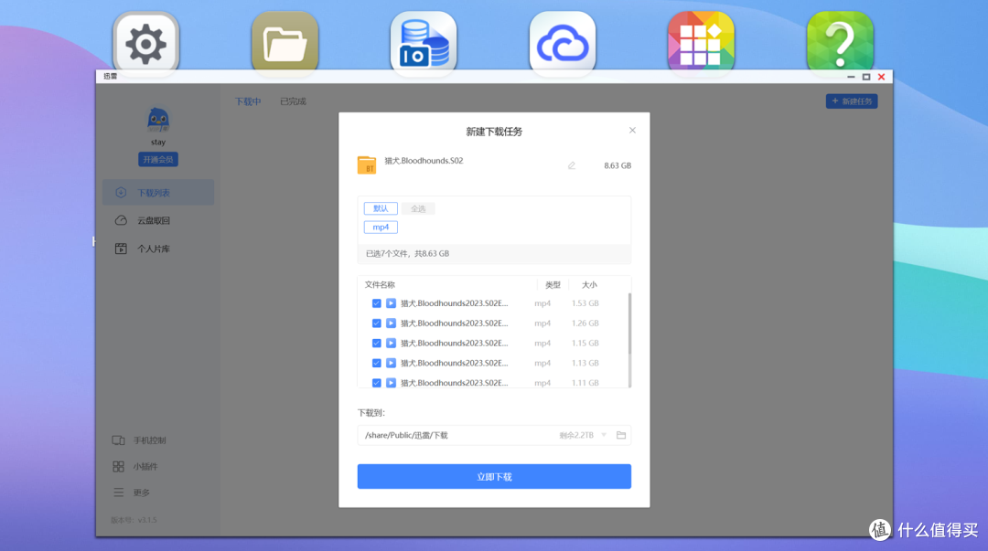Click the 类型 column header

[x=553, y=284]
